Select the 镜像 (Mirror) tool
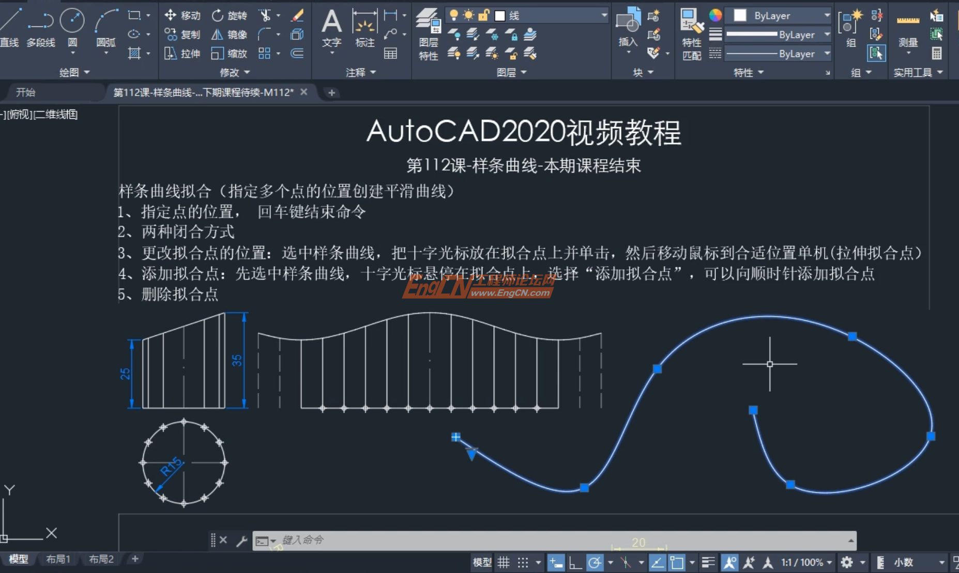The height and width of the screenshot is (573, 959). click(x=229, y=34)
